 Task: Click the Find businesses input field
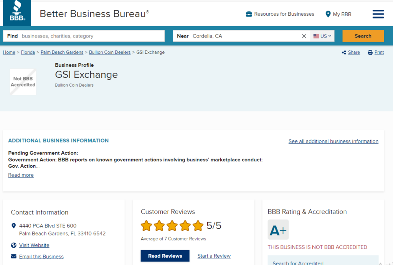[x=84, y=36]
